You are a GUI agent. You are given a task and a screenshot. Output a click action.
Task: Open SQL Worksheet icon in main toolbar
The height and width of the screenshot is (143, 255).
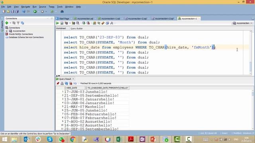[52, 12]
